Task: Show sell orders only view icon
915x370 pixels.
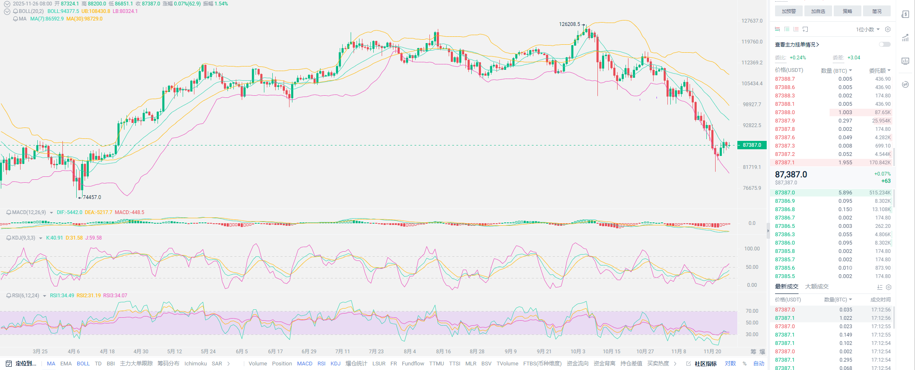Action: point(796,29)
